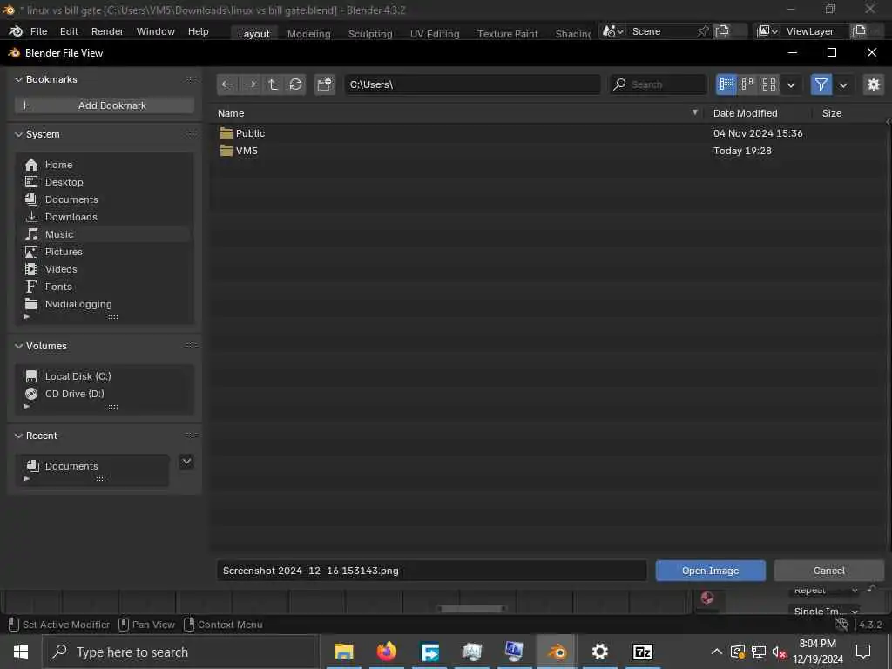Sort by Name column
Viewport: 892px width, 669px height.
[458, 113]
